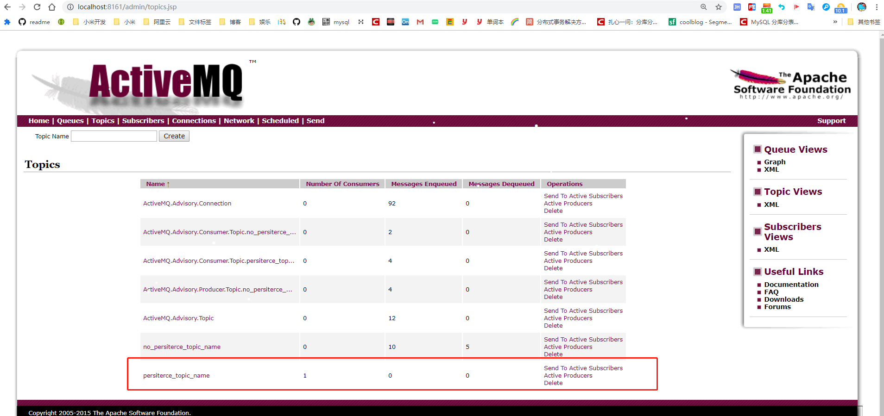Click the zoom magnifier icon in address bar
The image size is (884, 416).
pos(704,7)
